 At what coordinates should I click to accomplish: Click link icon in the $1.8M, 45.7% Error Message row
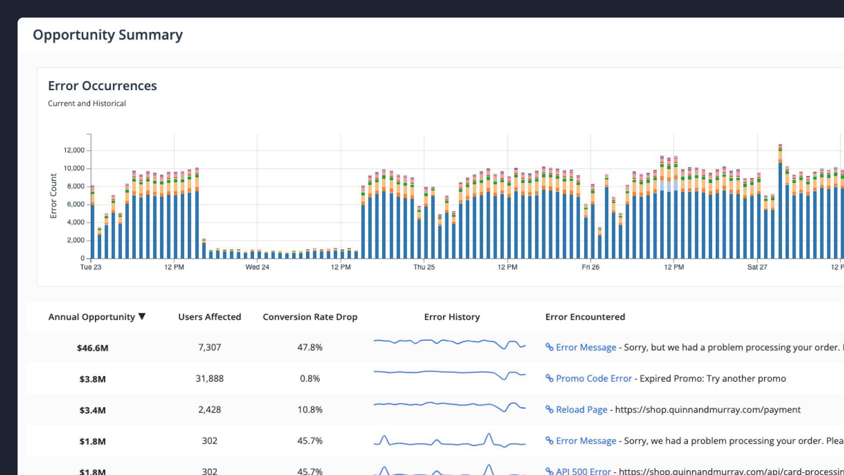pyautogui.click(x=549, y=441)
